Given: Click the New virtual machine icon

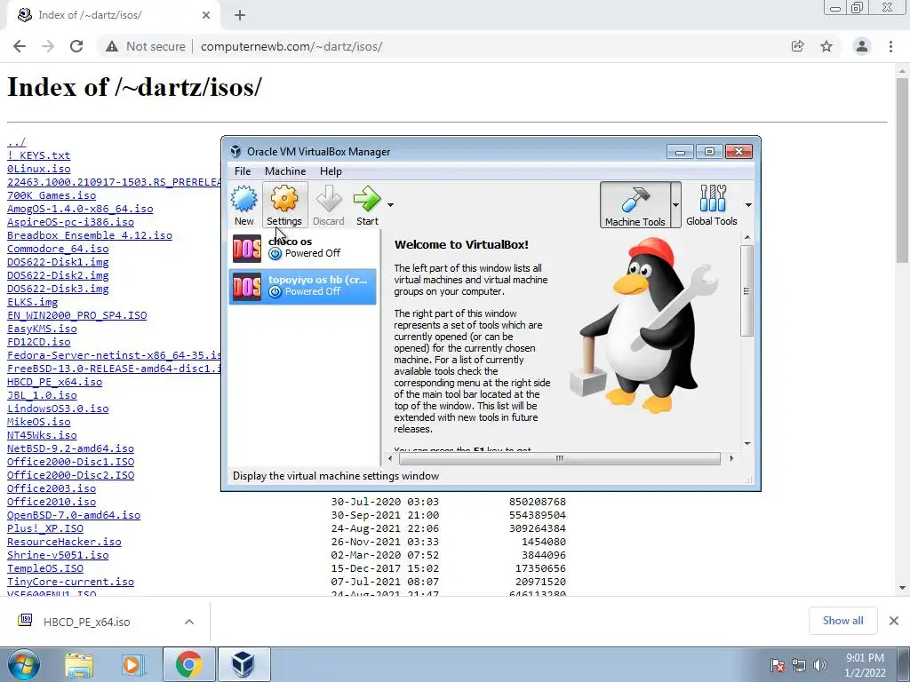Looking at the screenshot, I should (x=243, y=205).
